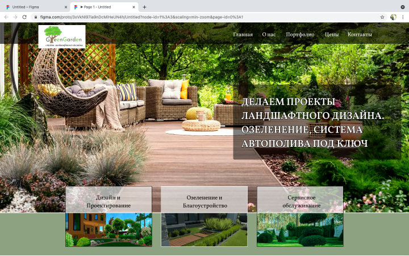
Task: Click the browser back arrow
Action: pyautogui.click(x=6, y=17)
